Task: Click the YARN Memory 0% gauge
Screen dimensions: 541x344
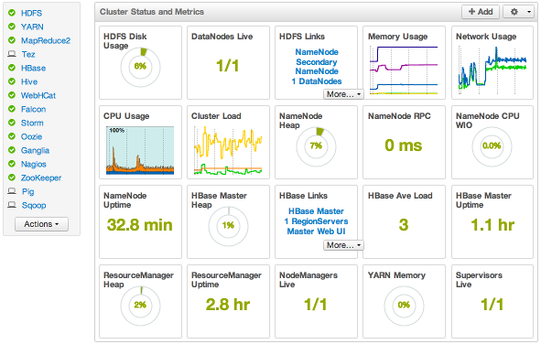Action: click(x=404, y=306)
